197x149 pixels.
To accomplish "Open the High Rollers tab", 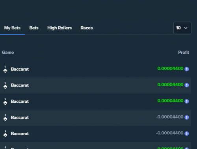I will coord(59,28).
